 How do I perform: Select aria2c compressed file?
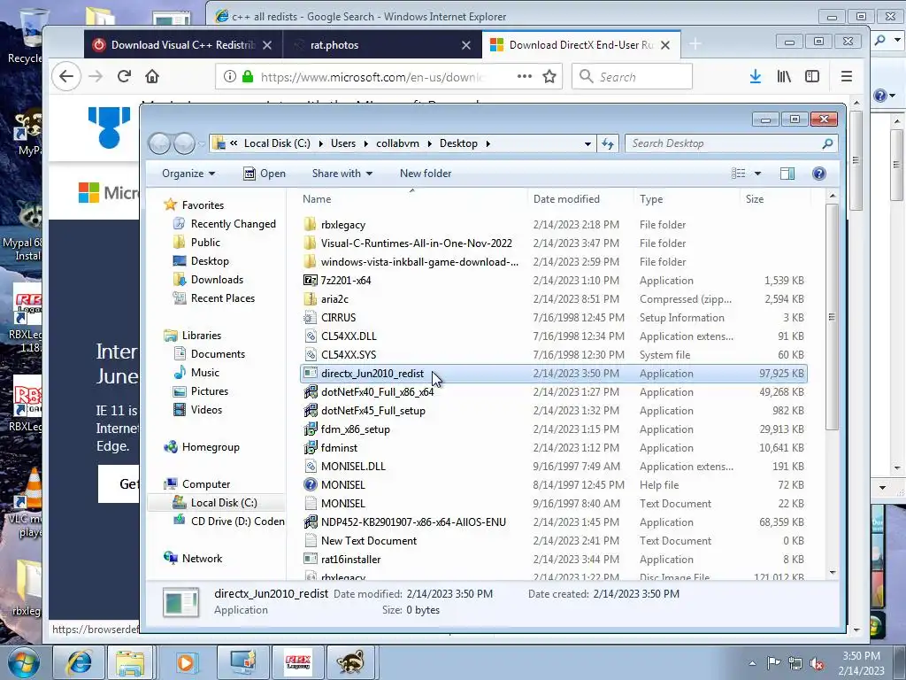[554, 299]
